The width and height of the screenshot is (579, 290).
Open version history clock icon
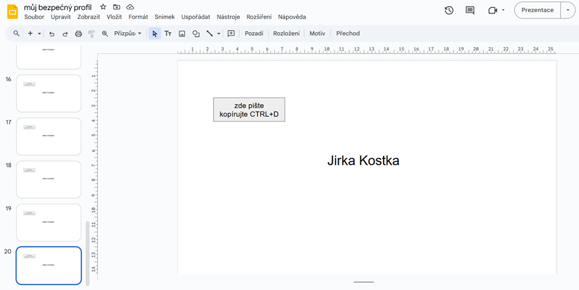point(449,10)
